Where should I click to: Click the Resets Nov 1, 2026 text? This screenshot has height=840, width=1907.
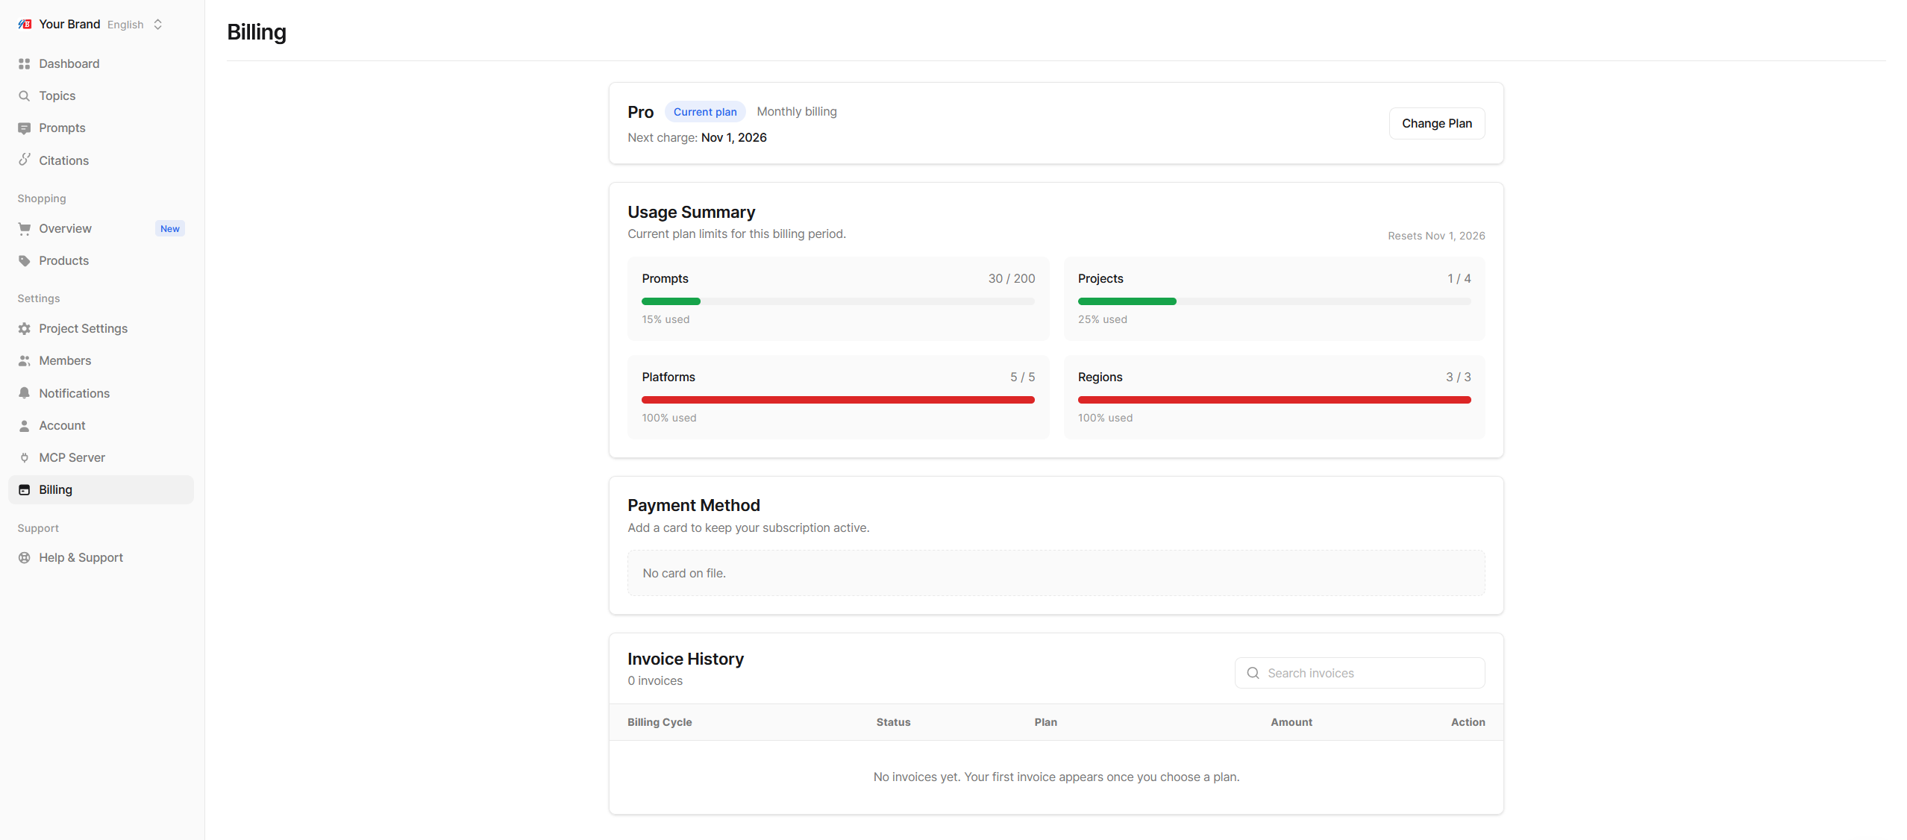(x=1435, y=236)
